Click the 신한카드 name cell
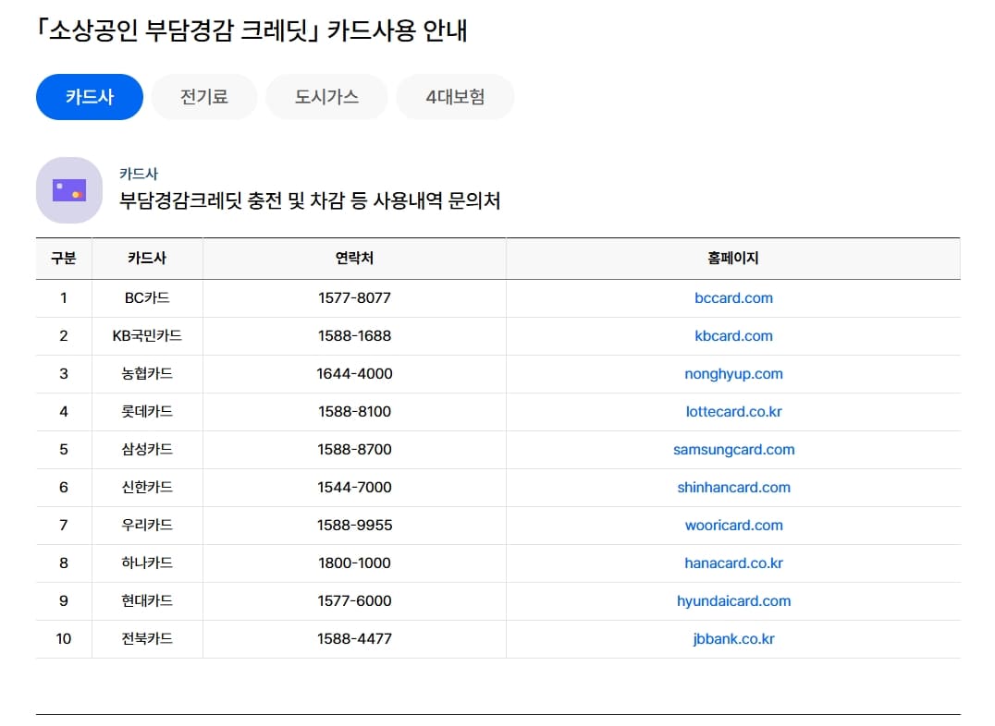The image size is (995, 726). 147,488
